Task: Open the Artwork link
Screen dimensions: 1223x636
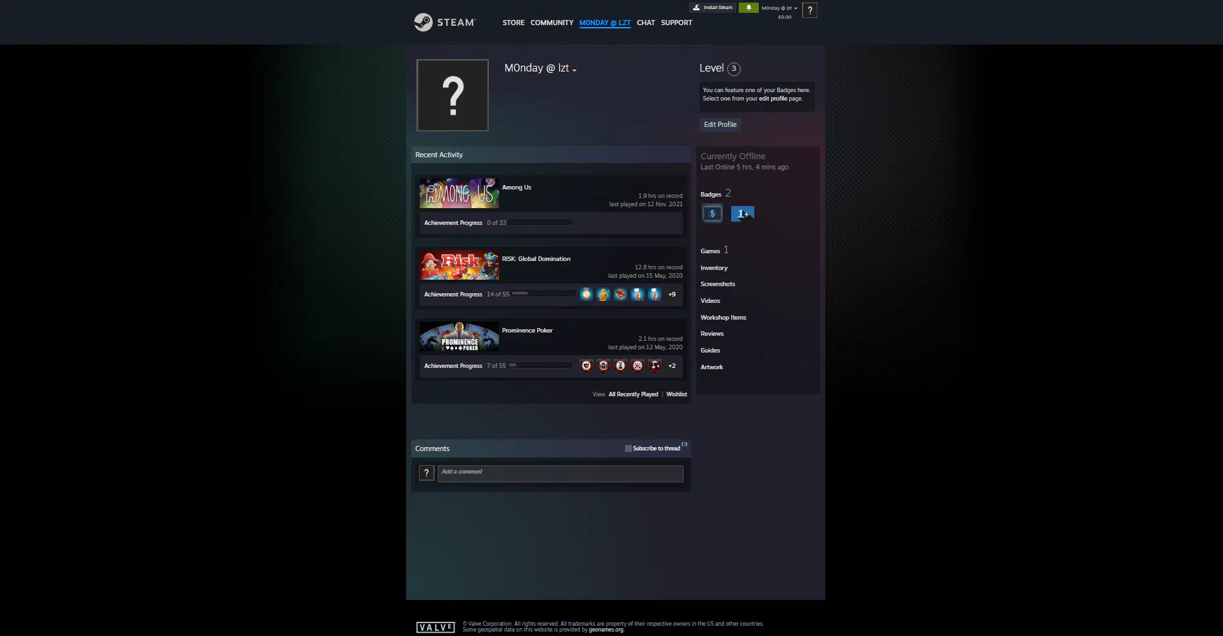Action: [712, 367]
